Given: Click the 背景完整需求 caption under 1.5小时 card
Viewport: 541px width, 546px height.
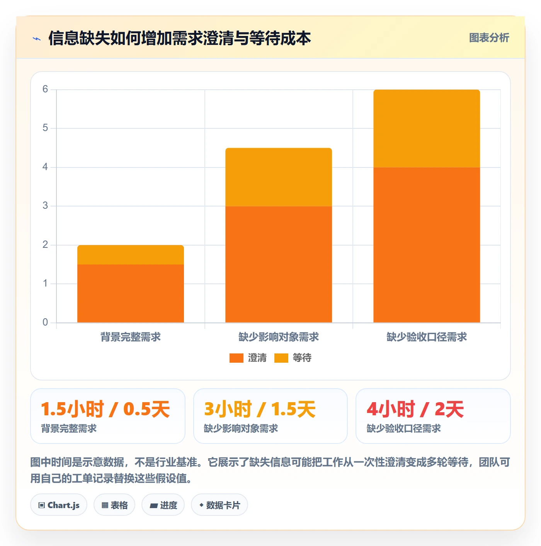Looking at the screenshot, I should (x=69, y=428).
